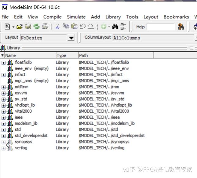Click path text $MODEL_TECH/../sv_std

click(101, 99)
